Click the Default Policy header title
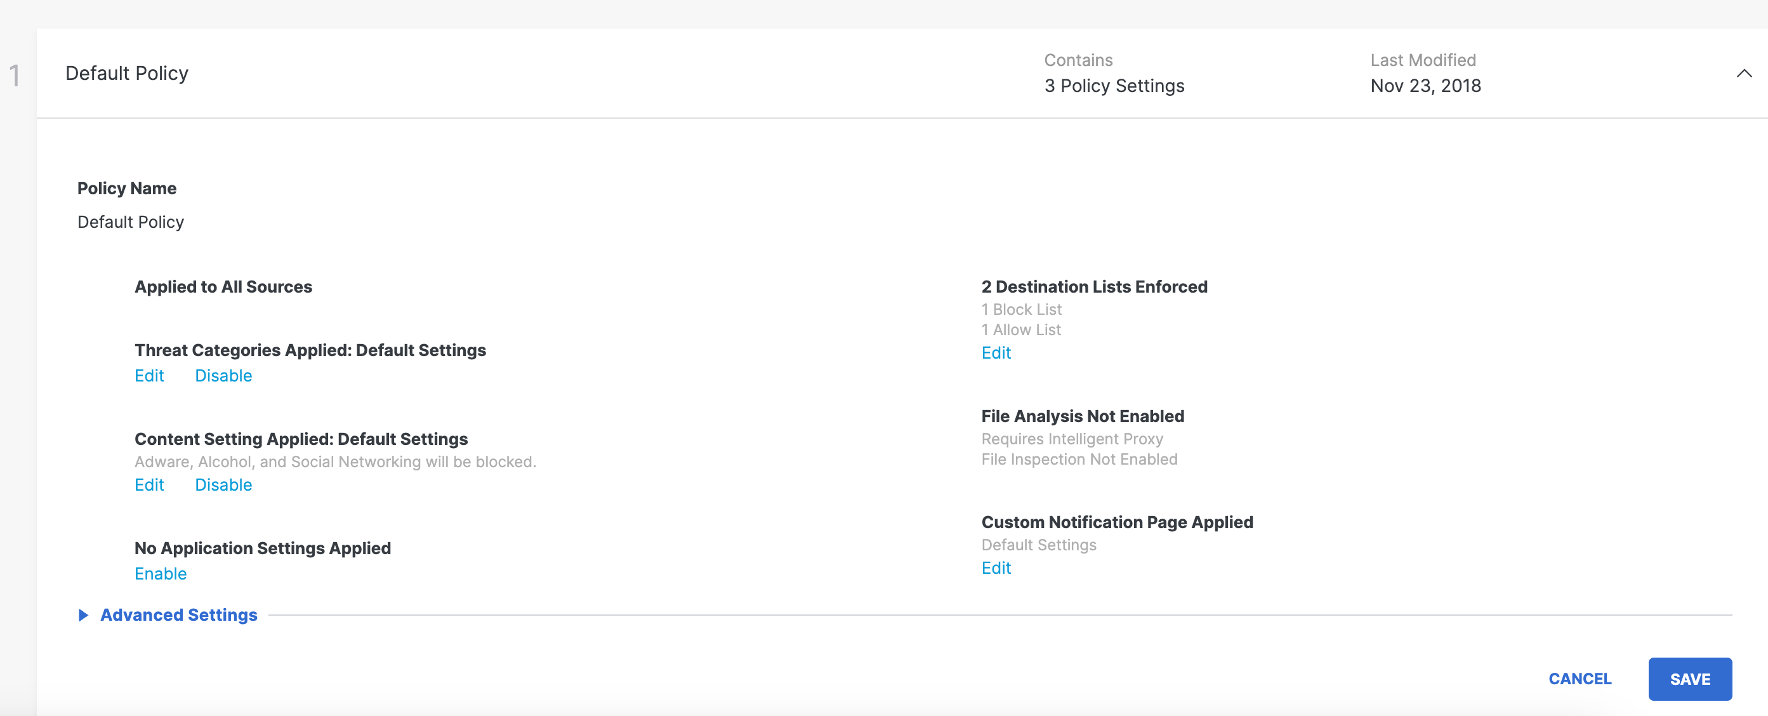 (x=127, y=74)
